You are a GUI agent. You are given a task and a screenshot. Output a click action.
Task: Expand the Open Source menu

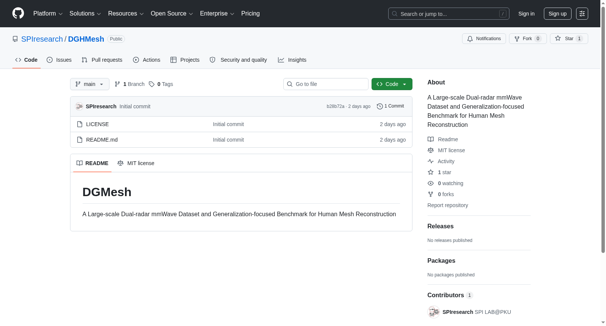click(x=172, y=14)
